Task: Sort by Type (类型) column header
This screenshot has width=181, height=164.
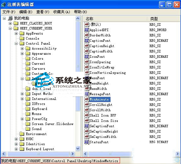Action: (x=164, y=19)
